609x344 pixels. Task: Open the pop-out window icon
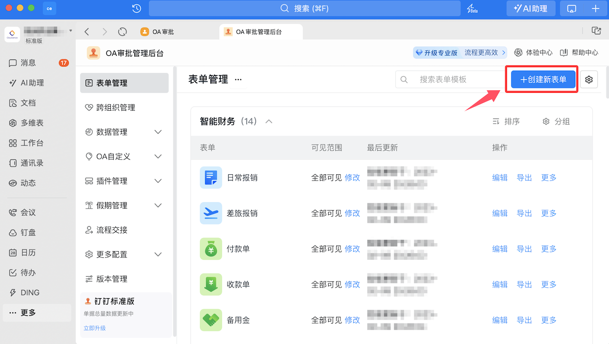coord(596,31)
